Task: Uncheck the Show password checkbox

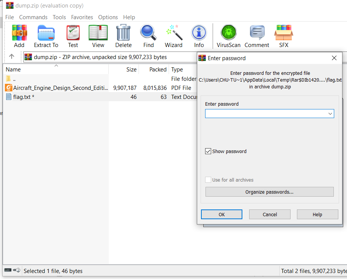Action: [x=208, y=151]
